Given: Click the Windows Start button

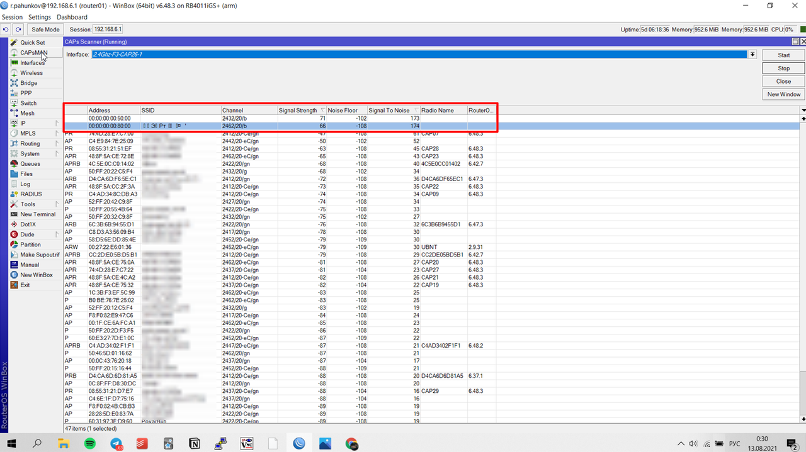Looking at the screenshot, I should coord(13,443).
